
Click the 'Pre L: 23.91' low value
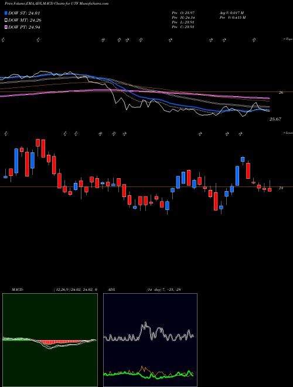[183, 22]
